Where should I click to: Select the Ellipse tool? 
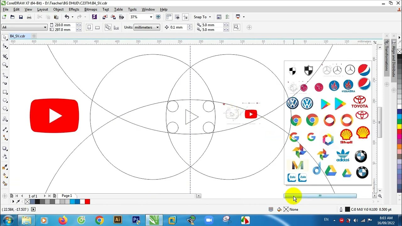(x=5, y=100)
